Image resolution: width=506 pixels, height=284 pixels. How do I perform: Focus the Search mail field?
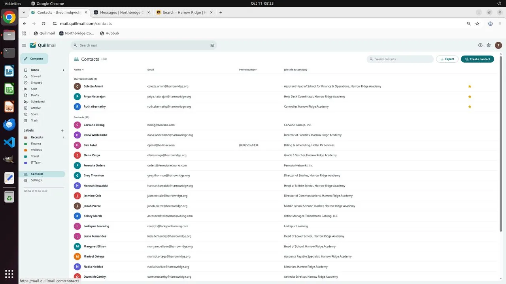(143, 45)
